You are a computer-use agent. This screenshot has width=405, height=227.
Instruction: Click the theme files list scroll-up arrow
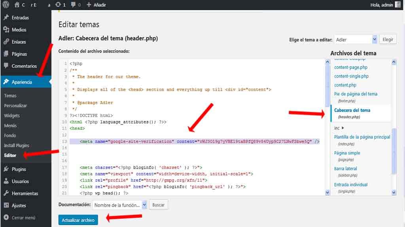pyautogui.click(x=394, y=62)
